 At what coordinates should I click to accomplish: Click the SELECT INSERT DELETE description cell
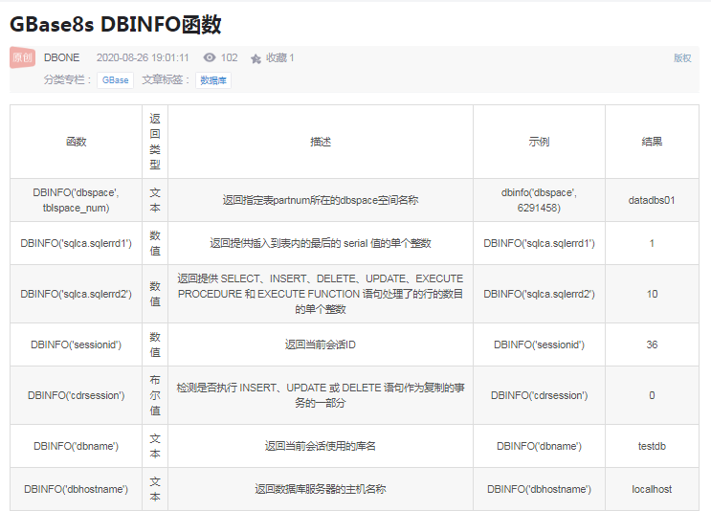point(321,294)
